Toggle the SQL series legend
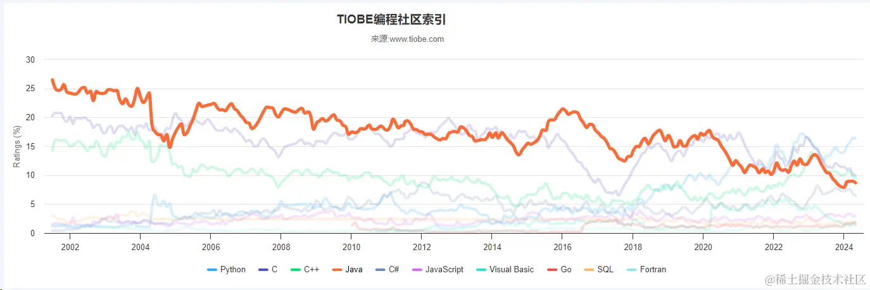This screenshot has height=290, width=870. tap(598, 269)
